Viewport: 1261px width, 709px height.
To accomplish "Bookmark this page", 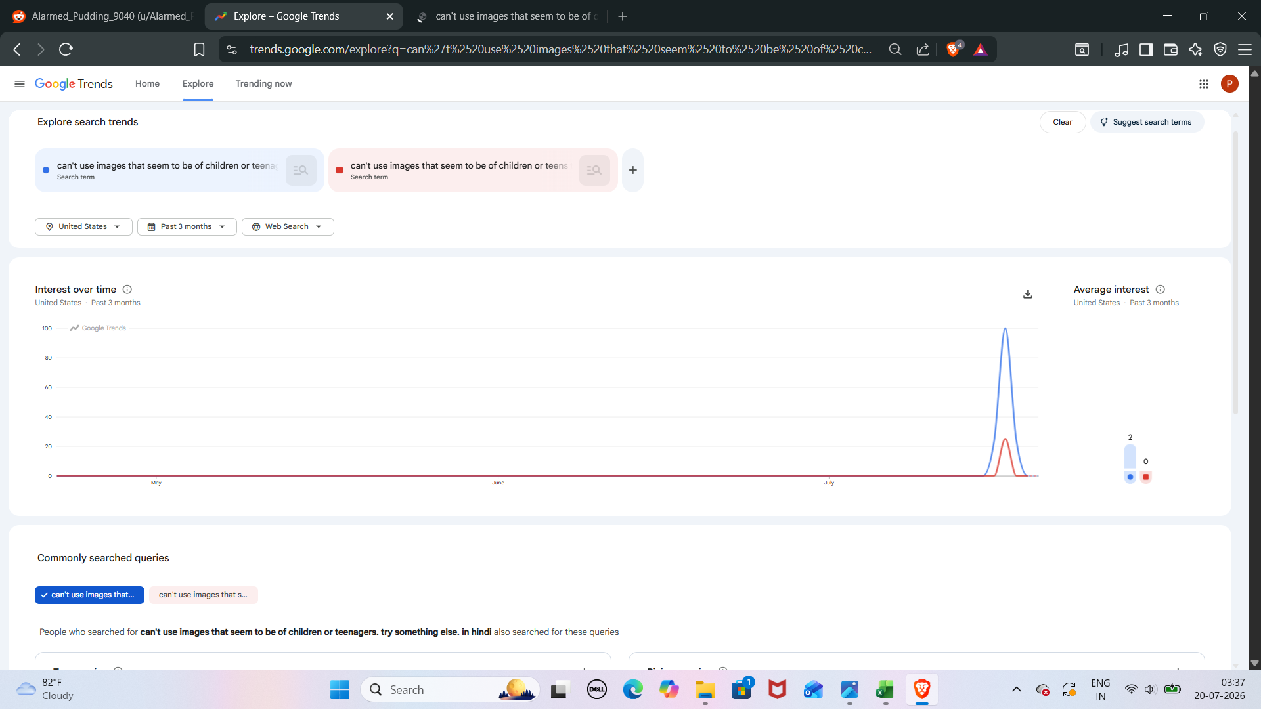I will coord(199,49).
